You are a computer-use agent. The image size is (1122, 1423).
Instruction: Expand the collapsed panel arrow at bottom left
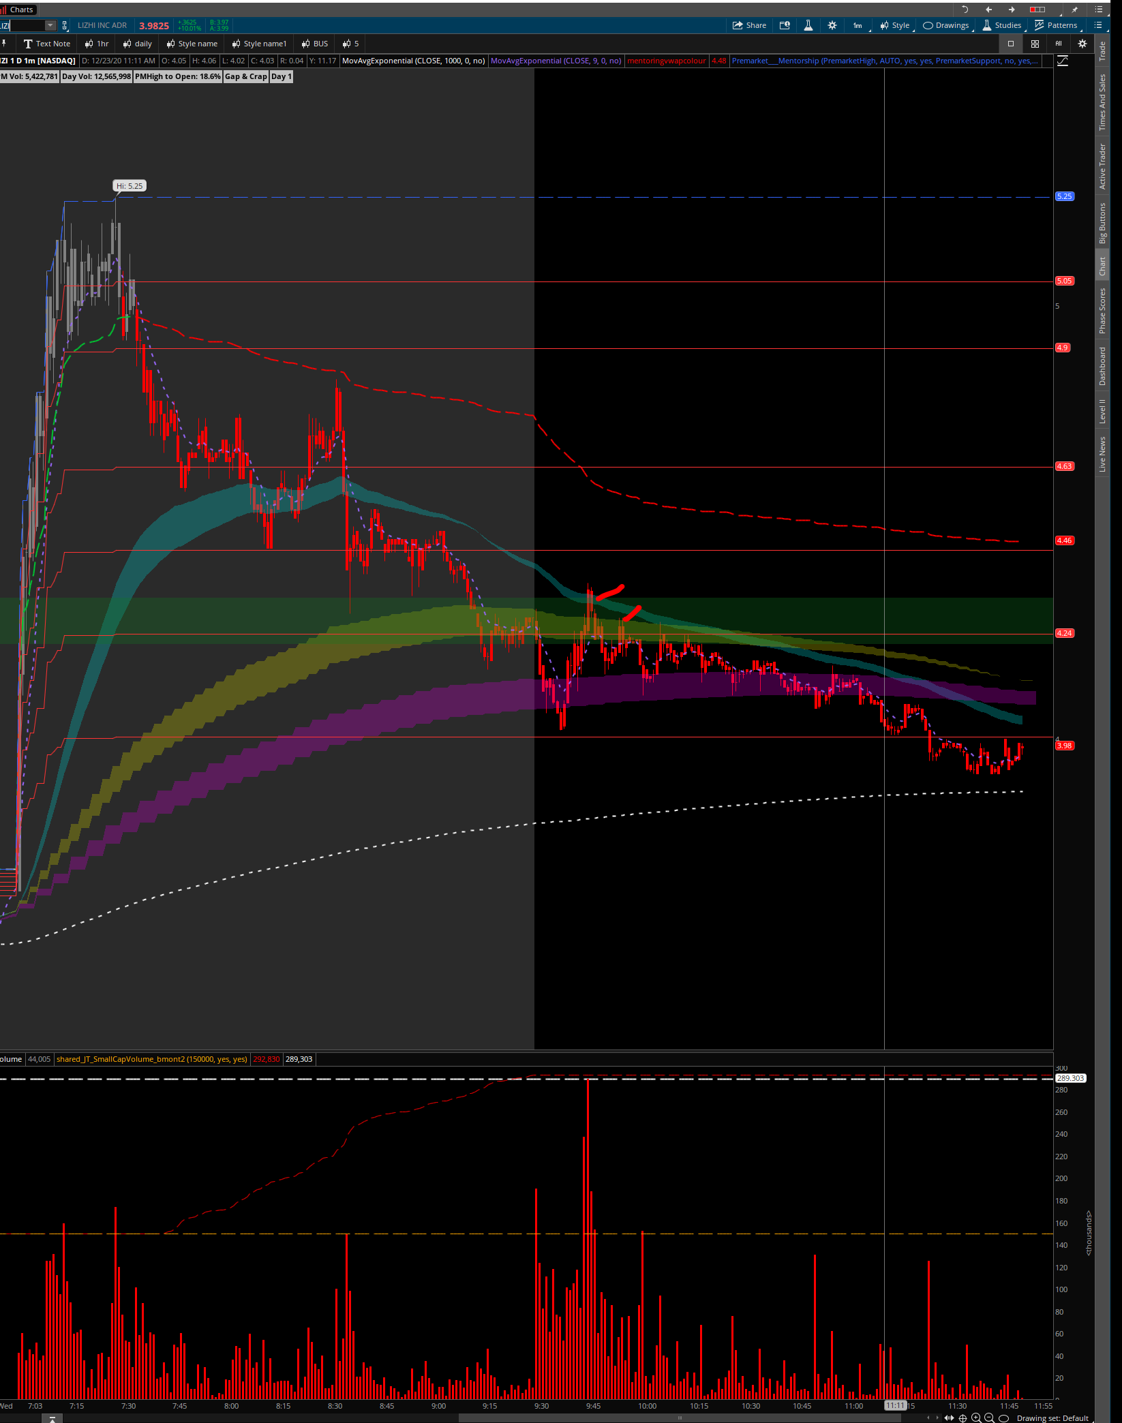click(x=52, y=1418)
